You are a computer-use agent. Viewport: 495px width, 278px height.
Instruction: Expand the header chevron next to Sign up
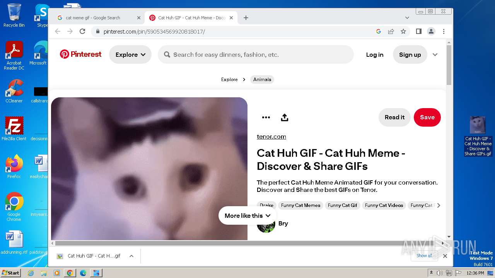pos(435,54)
